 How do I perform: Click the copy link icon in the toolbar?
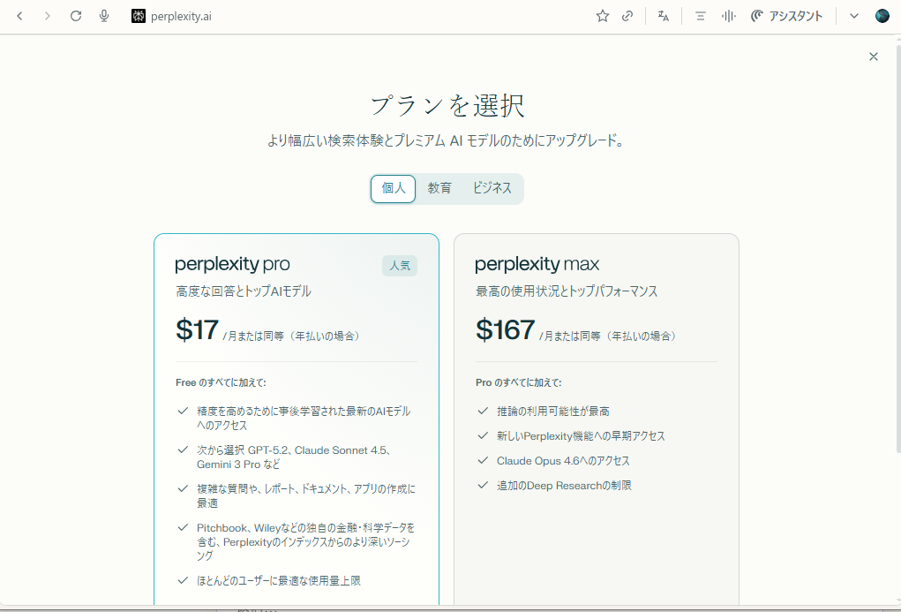[627, 16]
